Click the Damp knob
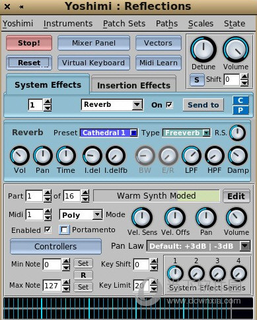 pos(238,156)
